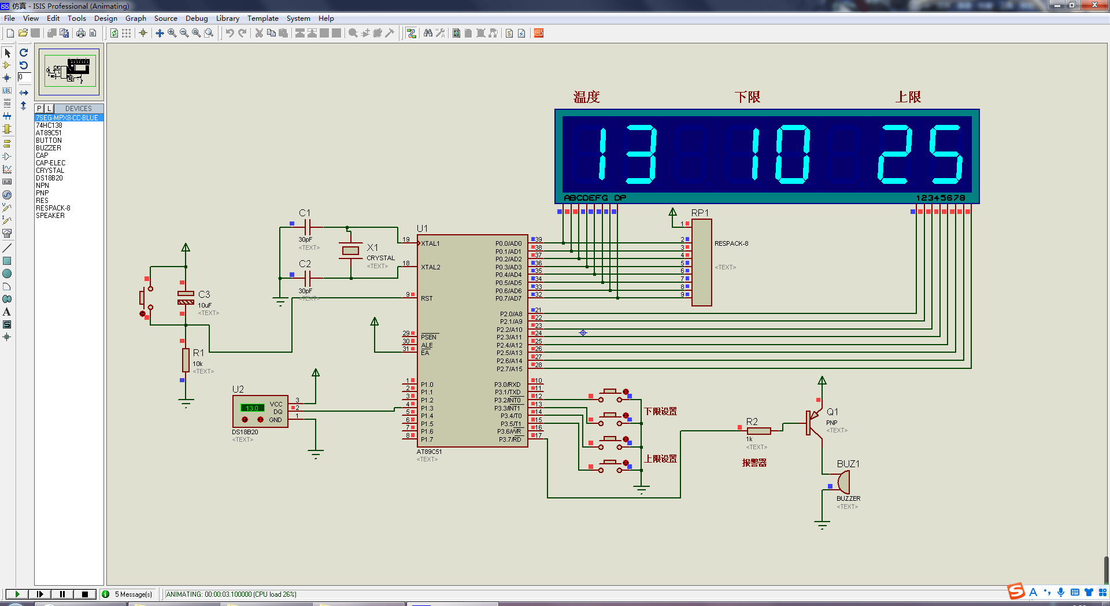
Task: Pause the running simulation
Action: coord(62,594)
